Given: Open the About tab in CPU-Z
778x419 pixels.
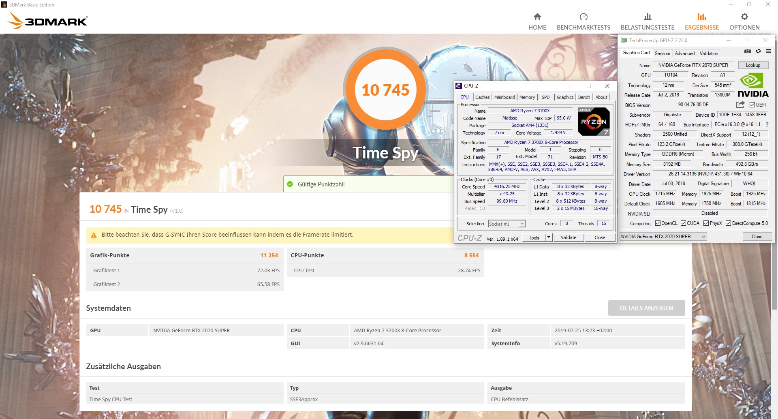Looking at the screenshot, I should point(601,97).
